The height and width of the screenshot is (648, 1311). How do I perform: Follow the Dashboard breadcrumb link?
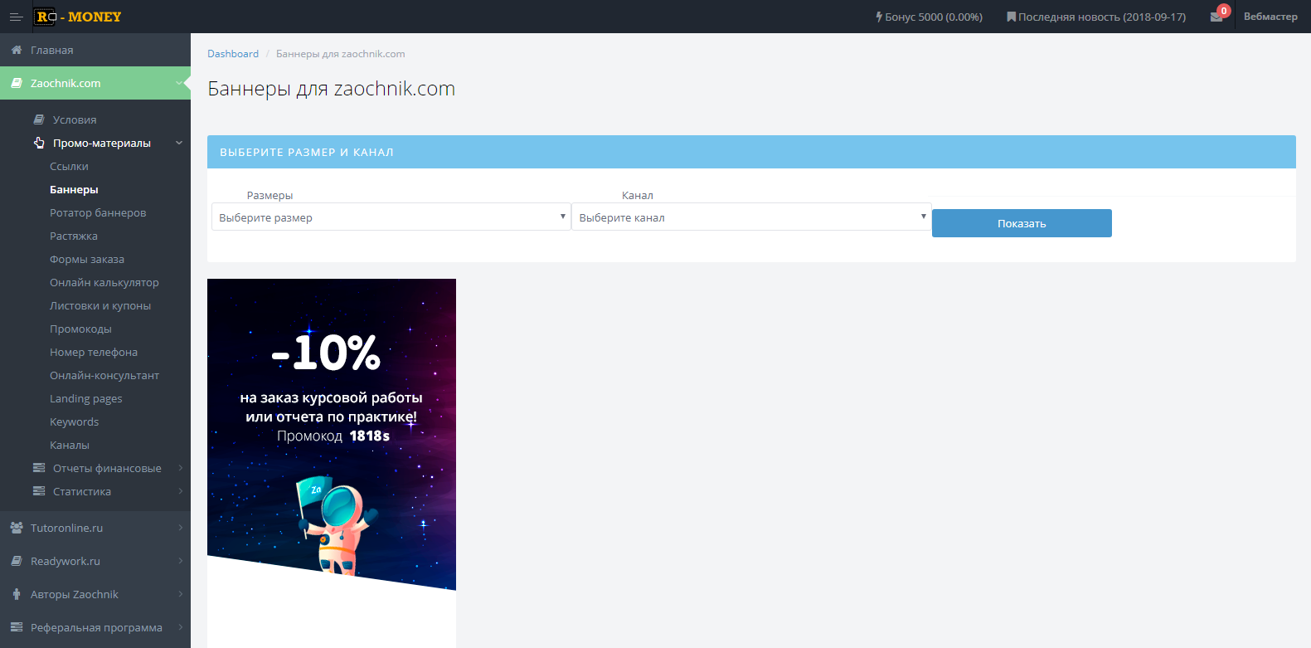[x=233, y=54]
